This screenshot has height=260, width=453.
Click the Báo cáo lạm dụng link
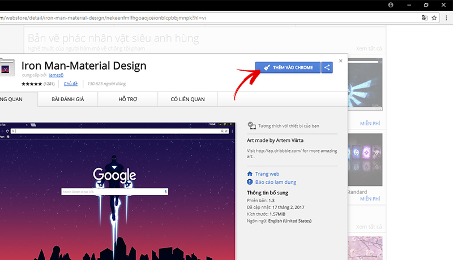[x=276, y=182]
